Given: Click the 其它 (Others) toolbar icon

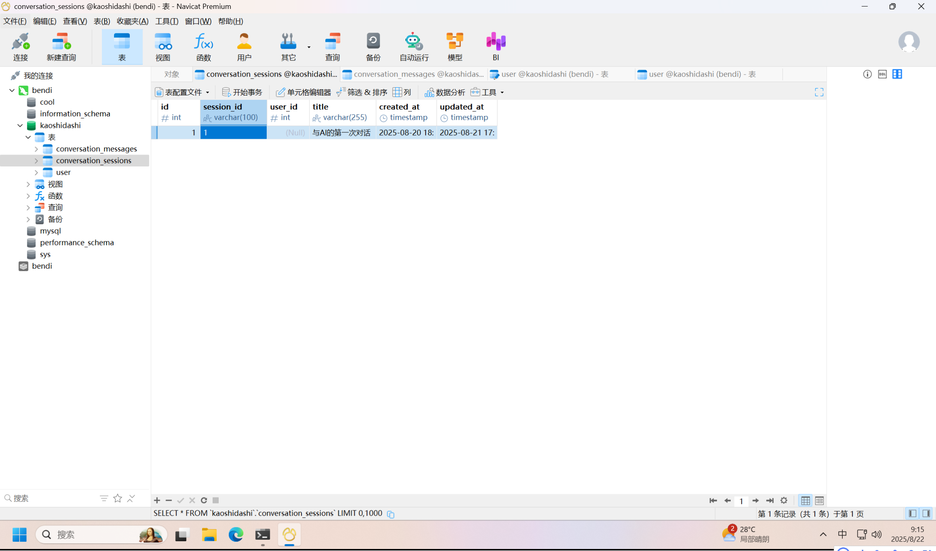Looking at the screenshot, I should pos(288,47).
